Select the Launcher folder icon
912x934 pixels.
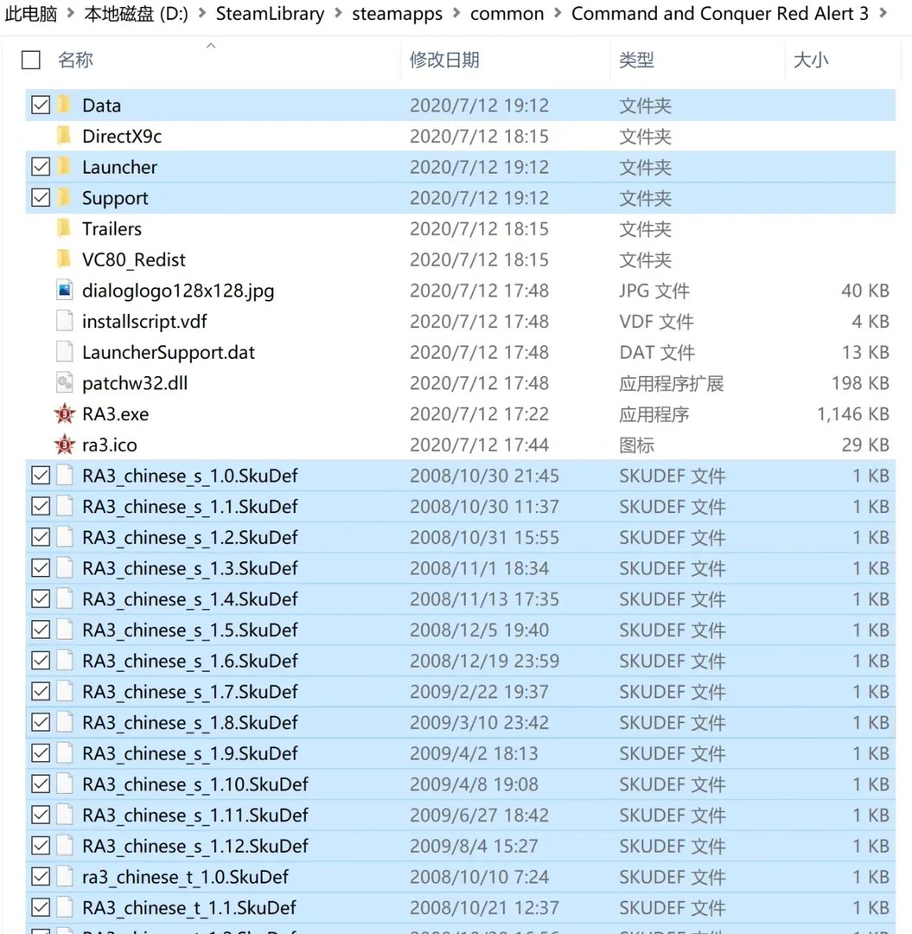coord(66,167)
